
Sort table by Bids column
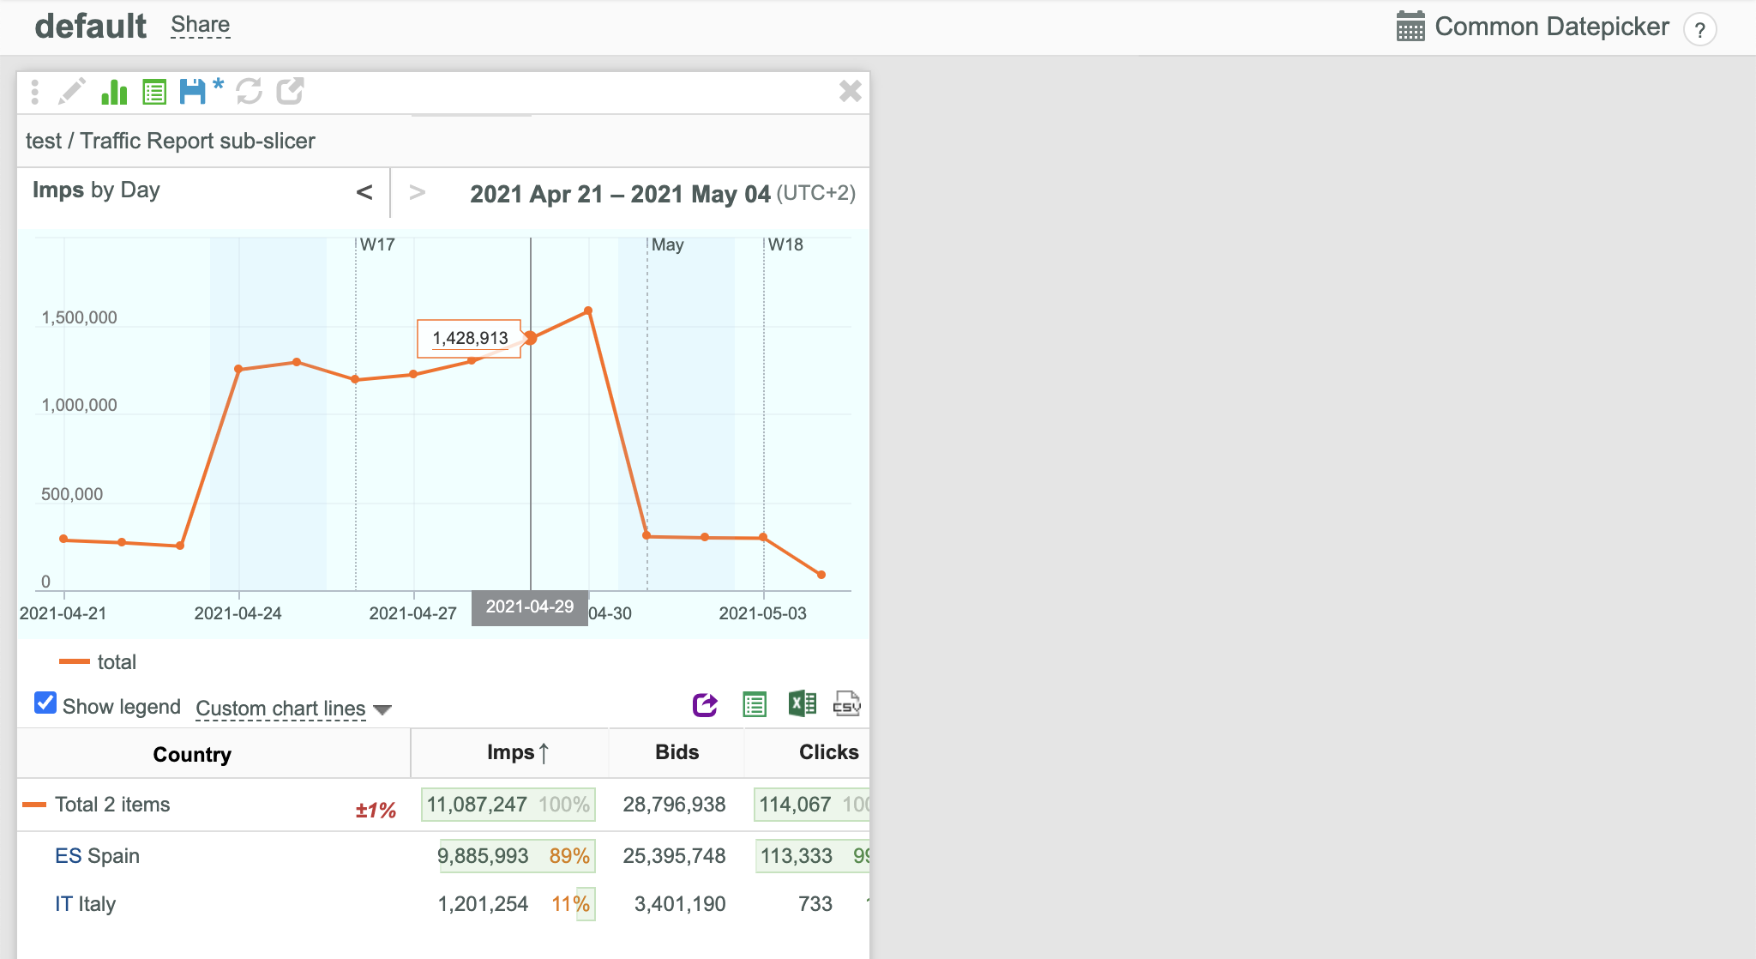tap(677, 752)
